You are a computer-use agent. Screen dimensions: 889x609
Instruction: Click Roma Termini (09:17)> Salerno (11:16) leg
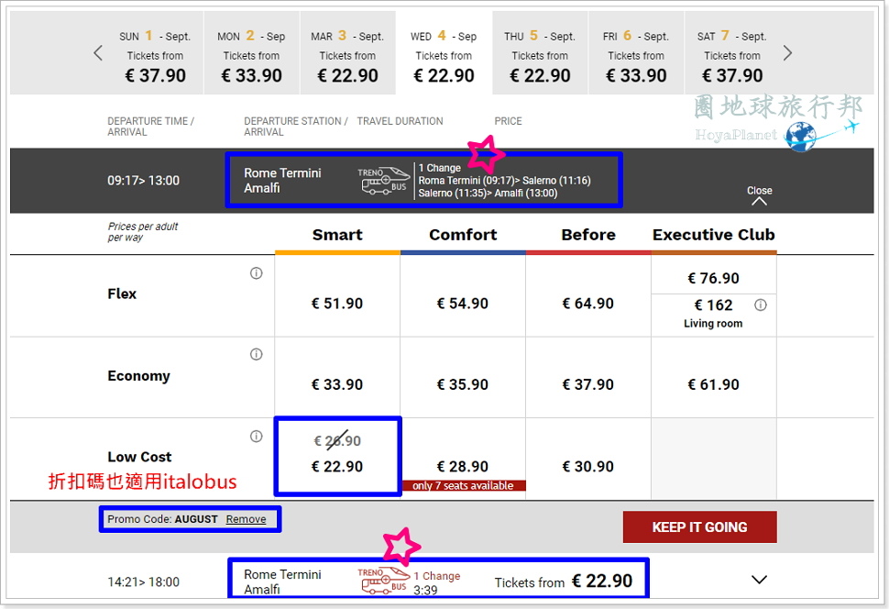click(x=505, y=181)
